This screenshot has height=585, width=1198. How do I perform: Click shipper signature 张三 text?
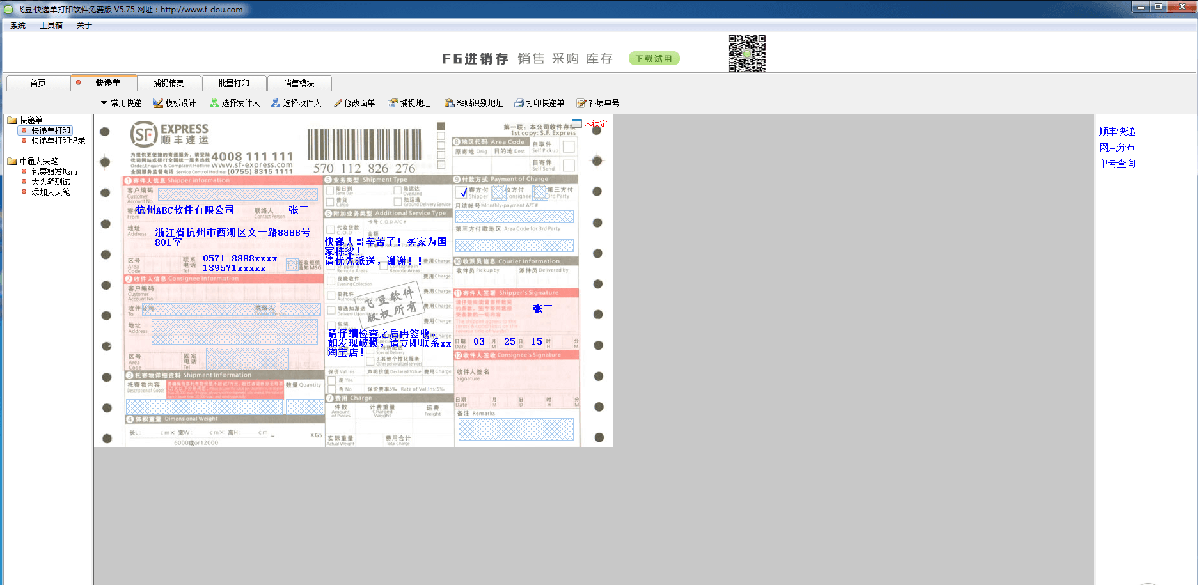[542, 309]
